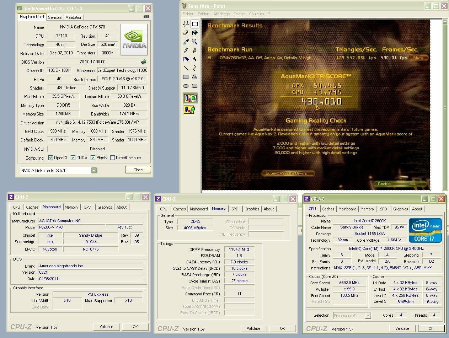Image resolution: width=449 pixels, height=338 pixels.
Task: Click the GPU-Z screenshot camera icon
Action: coord(146,17)
